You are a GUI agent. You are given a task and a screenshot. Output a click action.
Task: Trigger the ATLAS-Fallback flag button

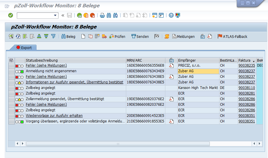[232, 36]
